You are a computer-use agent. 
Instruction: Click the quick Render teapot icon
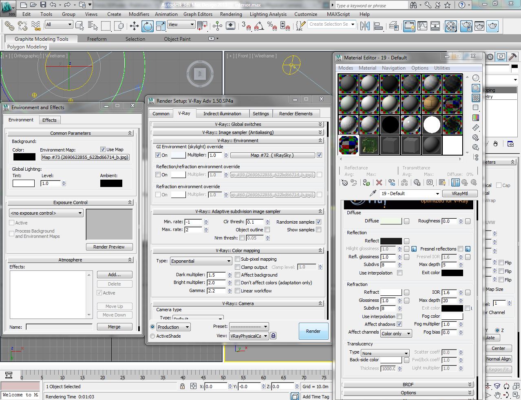[493, 26]
